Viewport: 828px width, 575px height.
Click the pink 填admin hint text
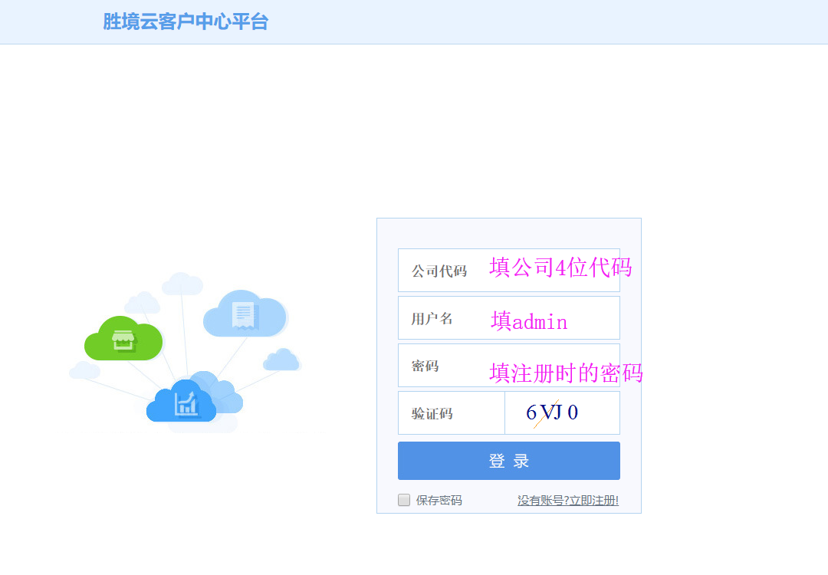point(529,321)
